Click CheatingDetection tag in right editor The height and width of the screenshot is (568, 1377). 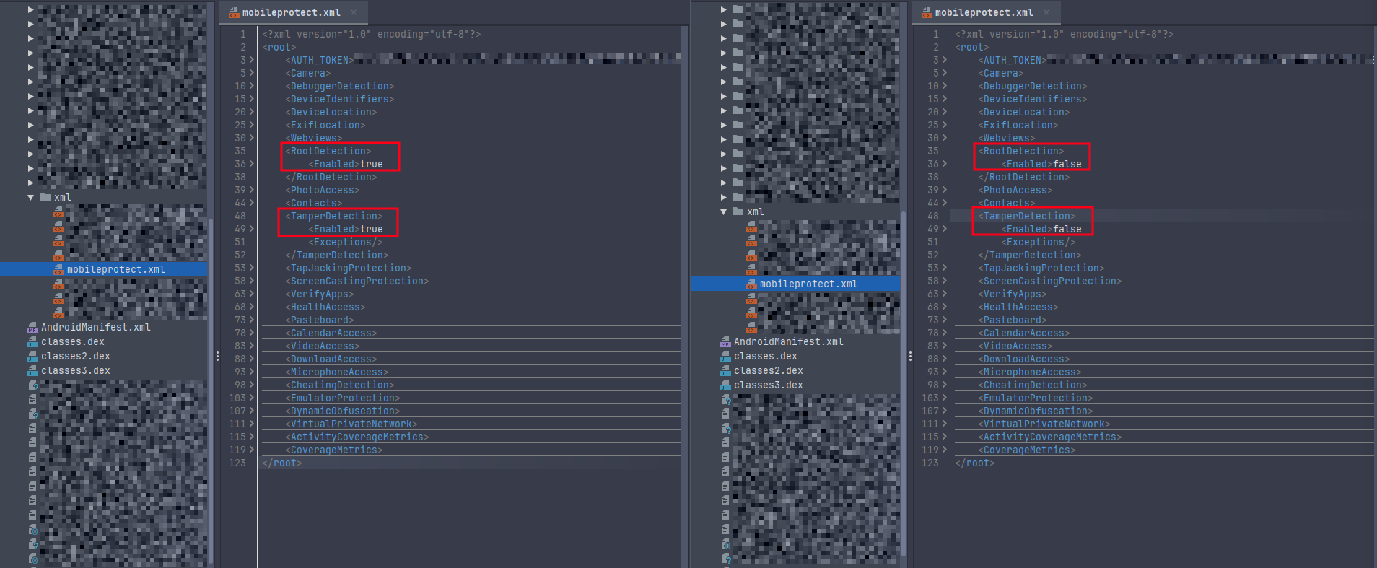tap(1033, 385)
